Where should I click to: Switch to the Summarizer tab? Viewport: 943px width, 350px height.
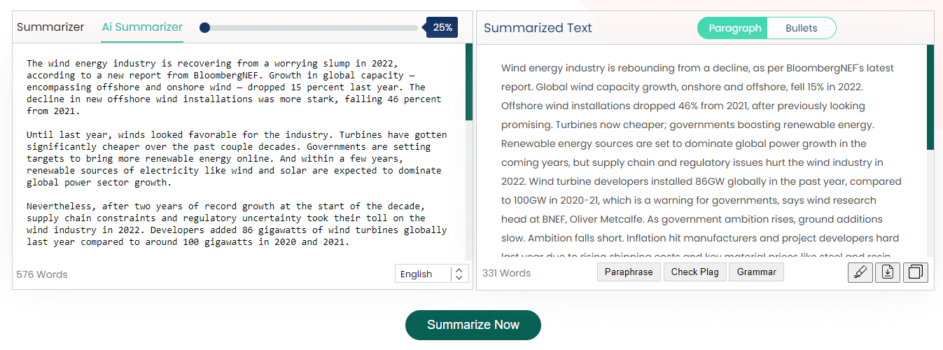tap(50, 27)
